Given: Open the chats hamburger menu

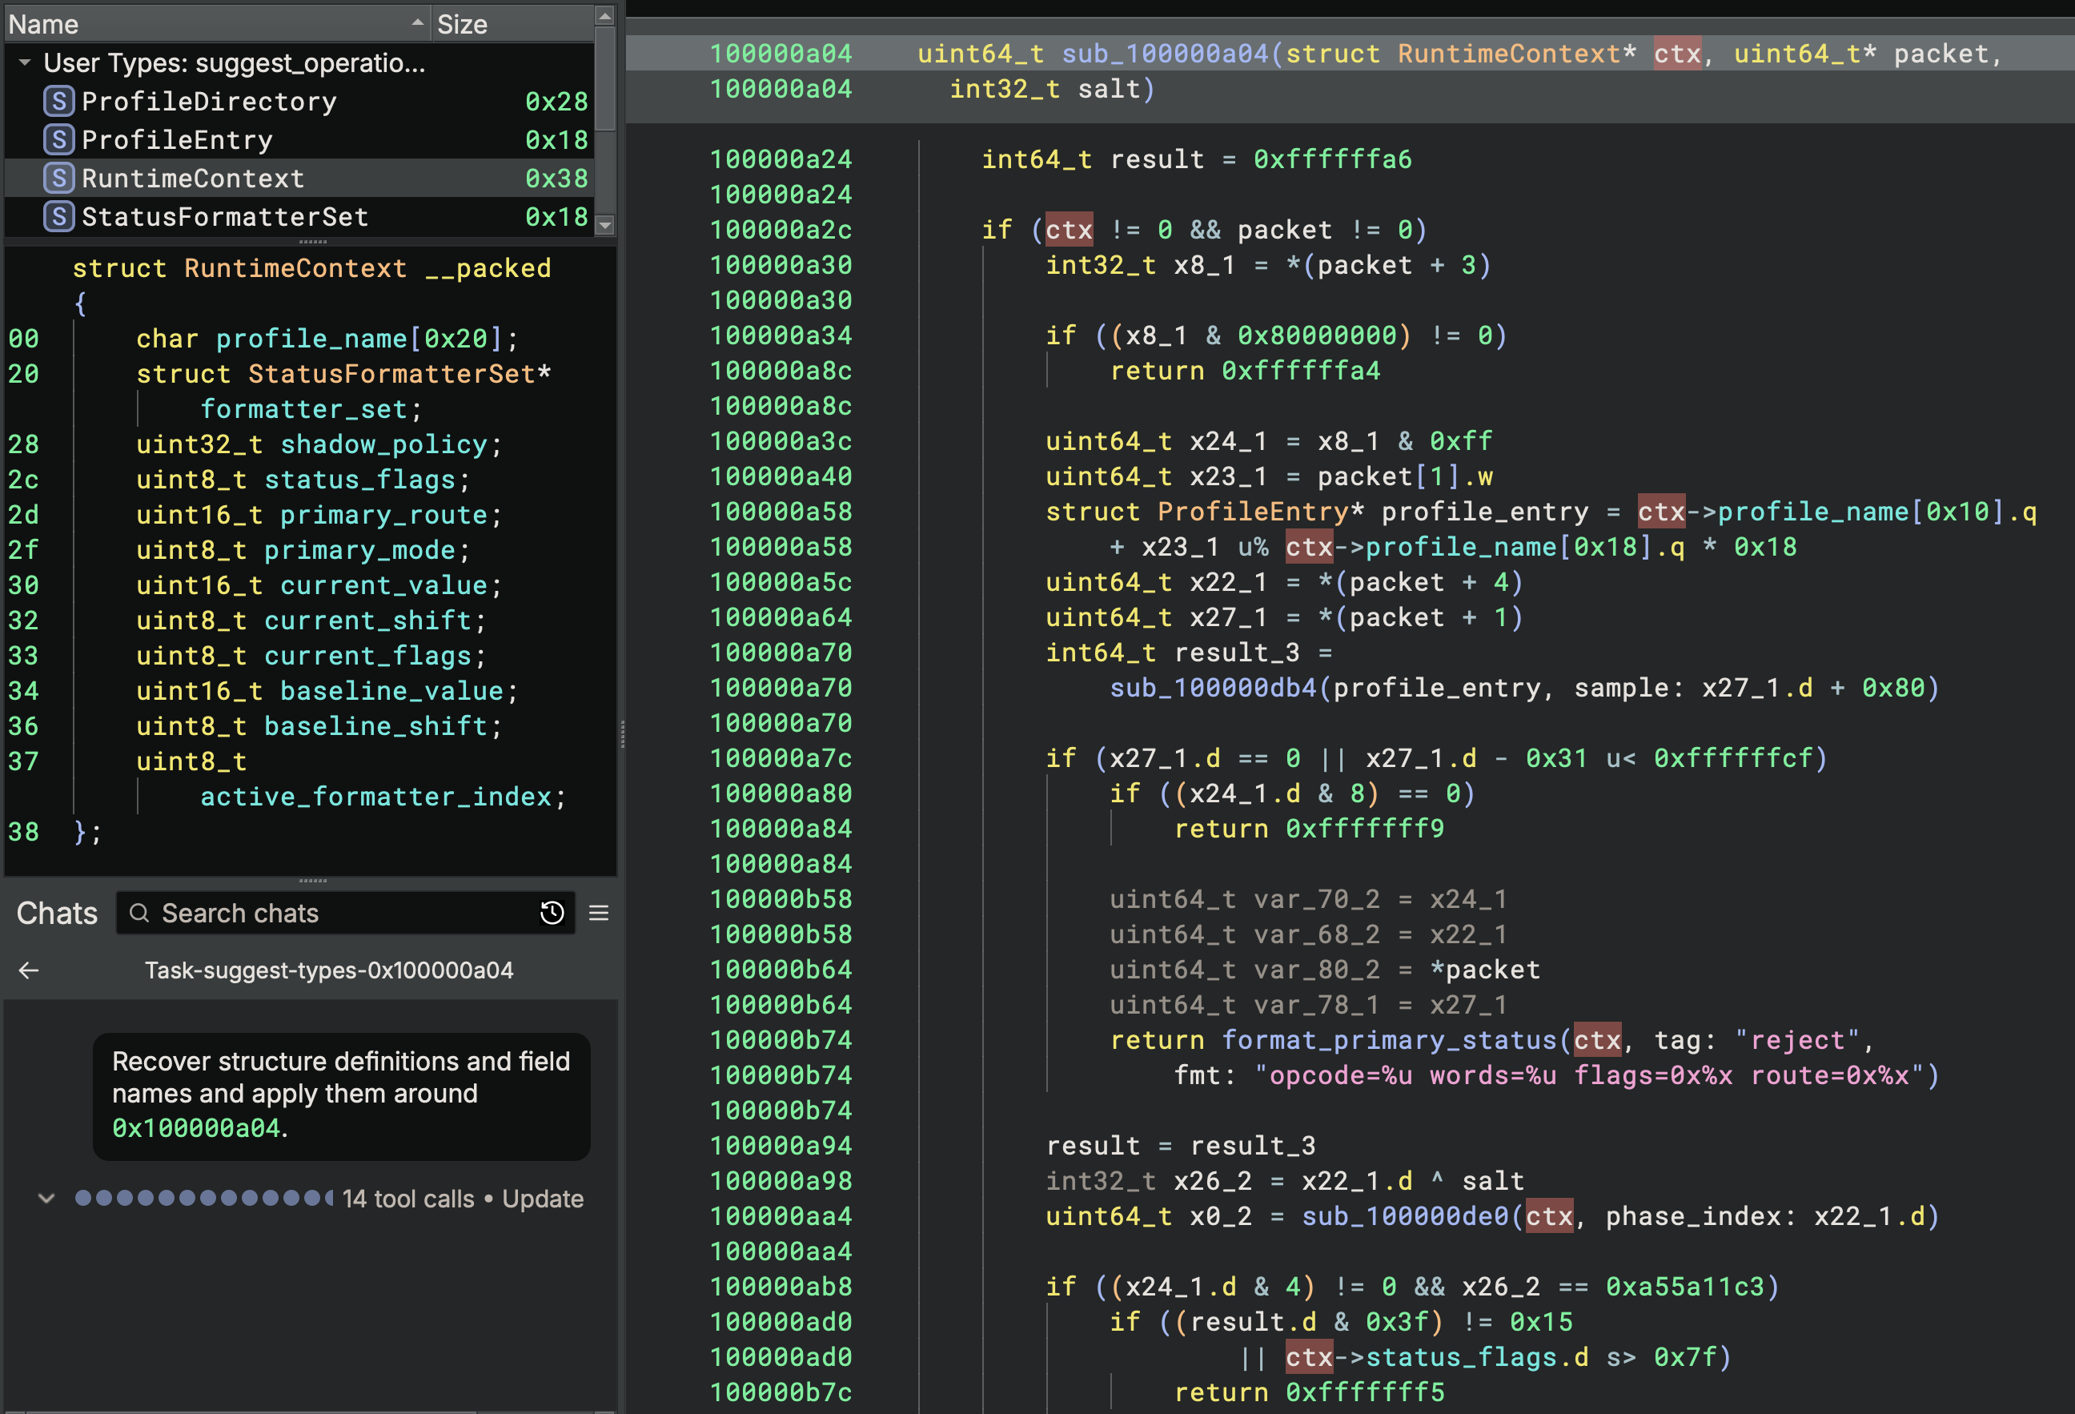Looking at the screenshot, I should (x=599, y=913).
